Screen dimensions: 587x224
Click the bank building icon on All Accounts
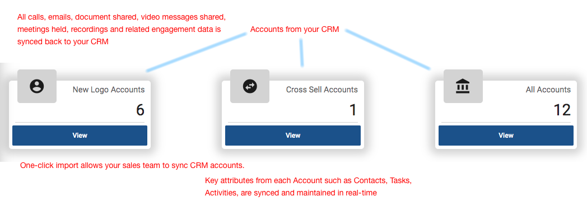463,86
